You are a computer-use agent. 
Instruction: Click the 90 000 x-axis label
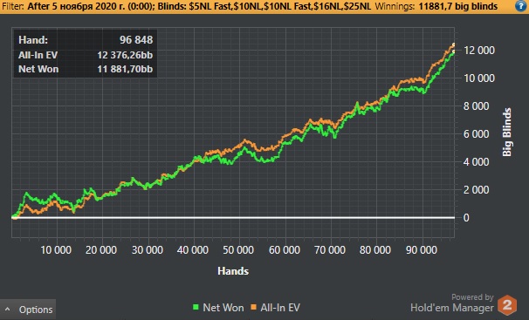point(422,250)
